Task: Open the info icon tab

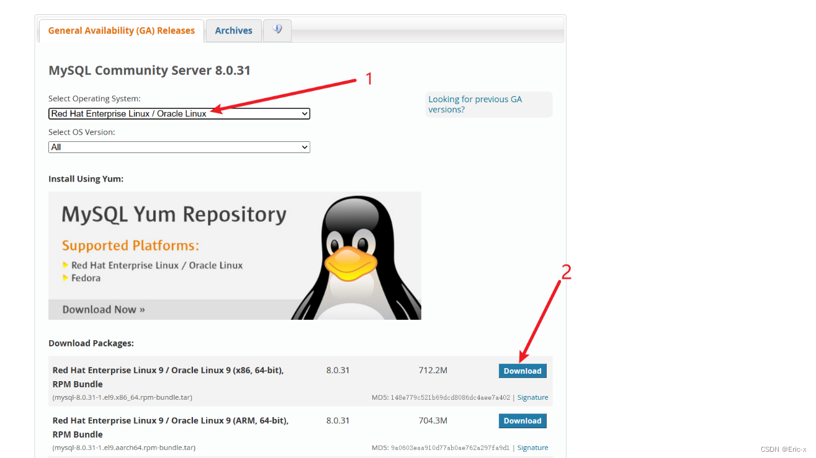Action: tap(277, 30)
